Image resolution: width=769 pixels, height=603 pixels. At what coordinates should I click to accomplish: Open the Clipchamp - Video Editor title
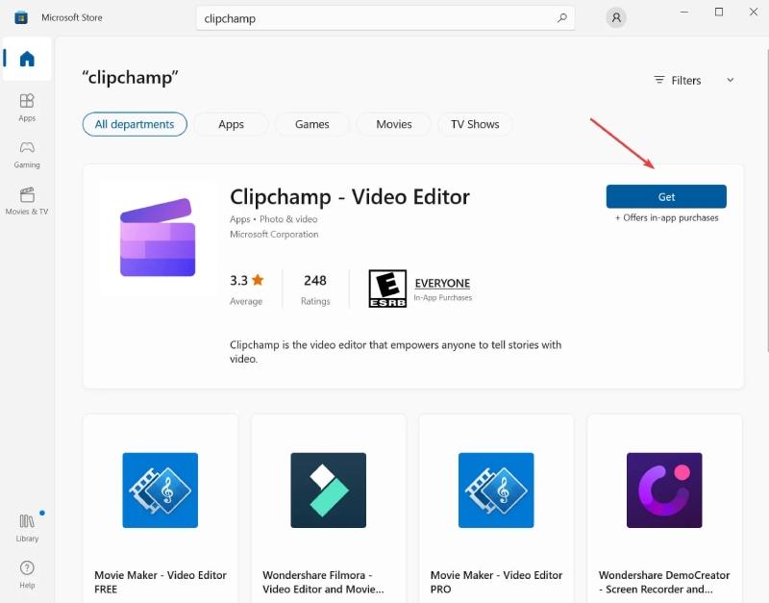point(350,197)
